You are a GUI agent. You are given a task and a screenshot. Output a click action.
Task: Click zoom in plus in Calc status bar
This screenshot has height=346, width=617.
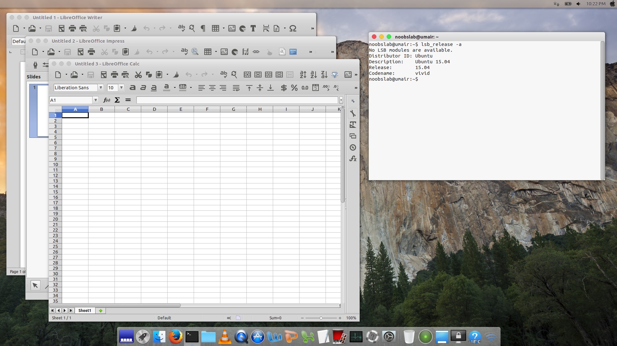(x=340, y=318)
